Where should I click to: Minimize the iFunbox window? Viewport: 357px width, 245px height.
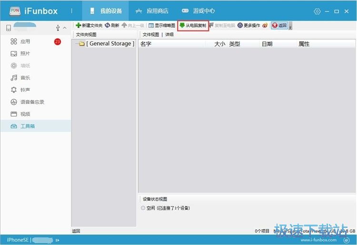point(327,11)
